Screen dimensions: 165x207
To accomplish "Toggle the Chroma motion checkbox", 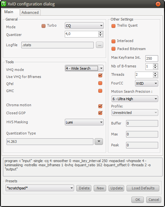I will [100, 106].
